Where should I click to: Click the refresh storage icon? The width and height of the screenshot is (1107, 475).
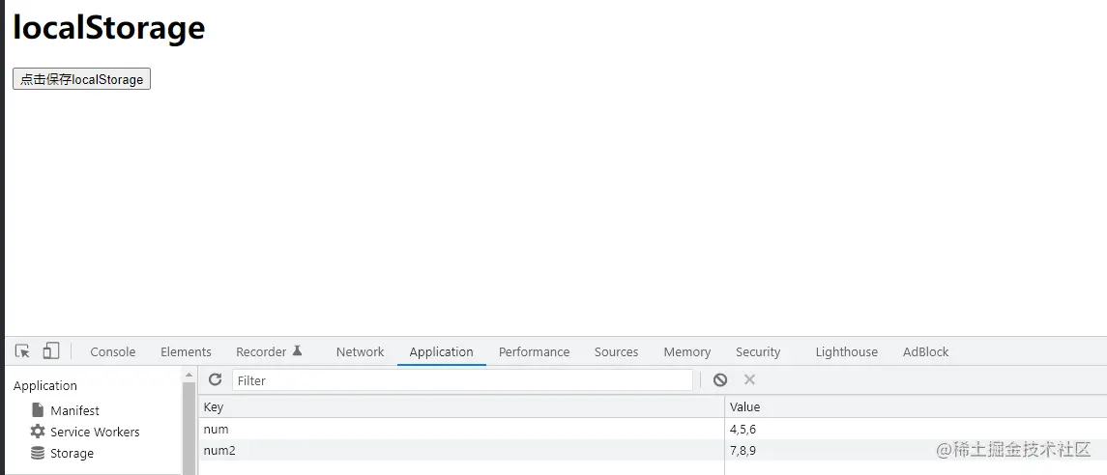[216, 379]
